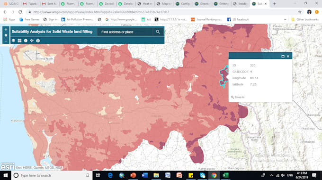Switch to the Directi browser tab

click(x=202, y=4)
